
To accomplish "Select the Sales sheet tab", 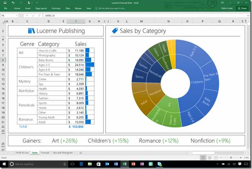I will pyautogui.click(x=35, y=153).
